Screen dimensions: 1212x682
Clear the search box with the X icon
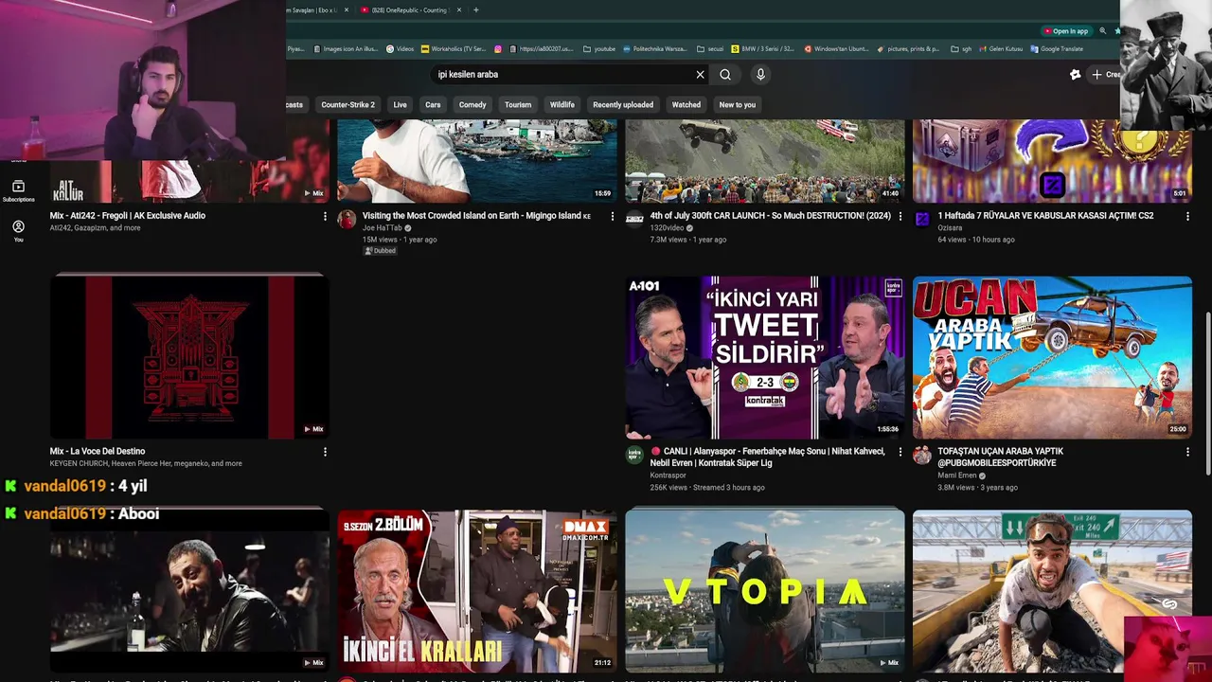700,75
